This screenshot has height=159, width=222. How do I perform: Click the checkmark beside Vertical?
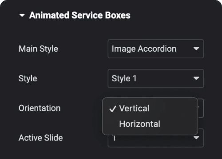(x=113, y=109)
